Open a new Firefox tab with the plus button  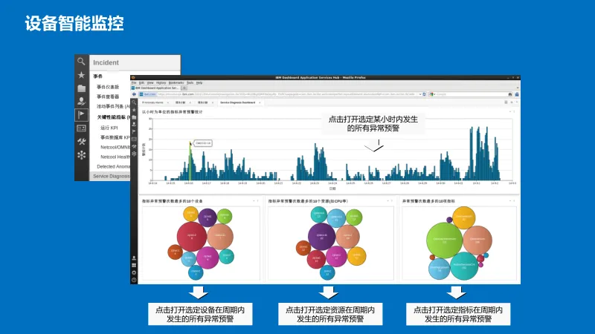click(x=184, y=88)
